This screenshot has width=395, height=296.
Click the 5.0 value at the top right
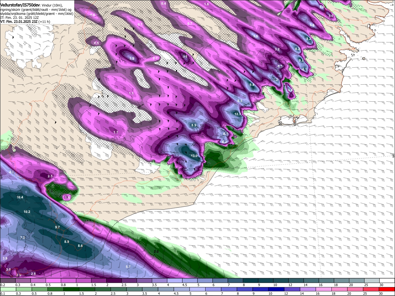(322, 7)
